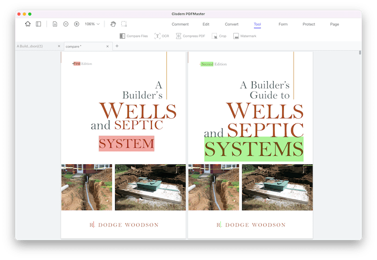
Task: Click the trench photo on left page
Action: coord(87,187)
